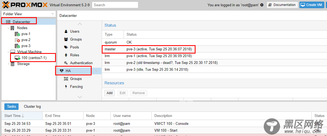The image size is (327, 136).
Task: Select the lrm pve-2 old timestamp row
Action: [x=214, y=63]
